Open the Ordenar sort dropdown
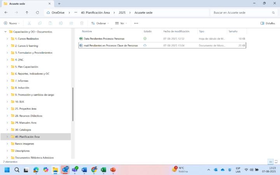Image resolution: width=280 pixels, height=175 pixels. (x=99, y=23)
